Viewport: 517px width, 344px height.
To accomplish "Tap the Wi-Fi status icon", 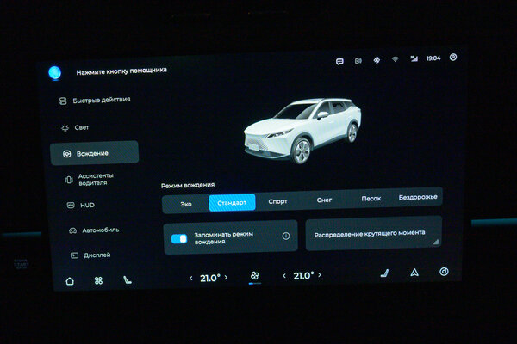I will point(395,59).
